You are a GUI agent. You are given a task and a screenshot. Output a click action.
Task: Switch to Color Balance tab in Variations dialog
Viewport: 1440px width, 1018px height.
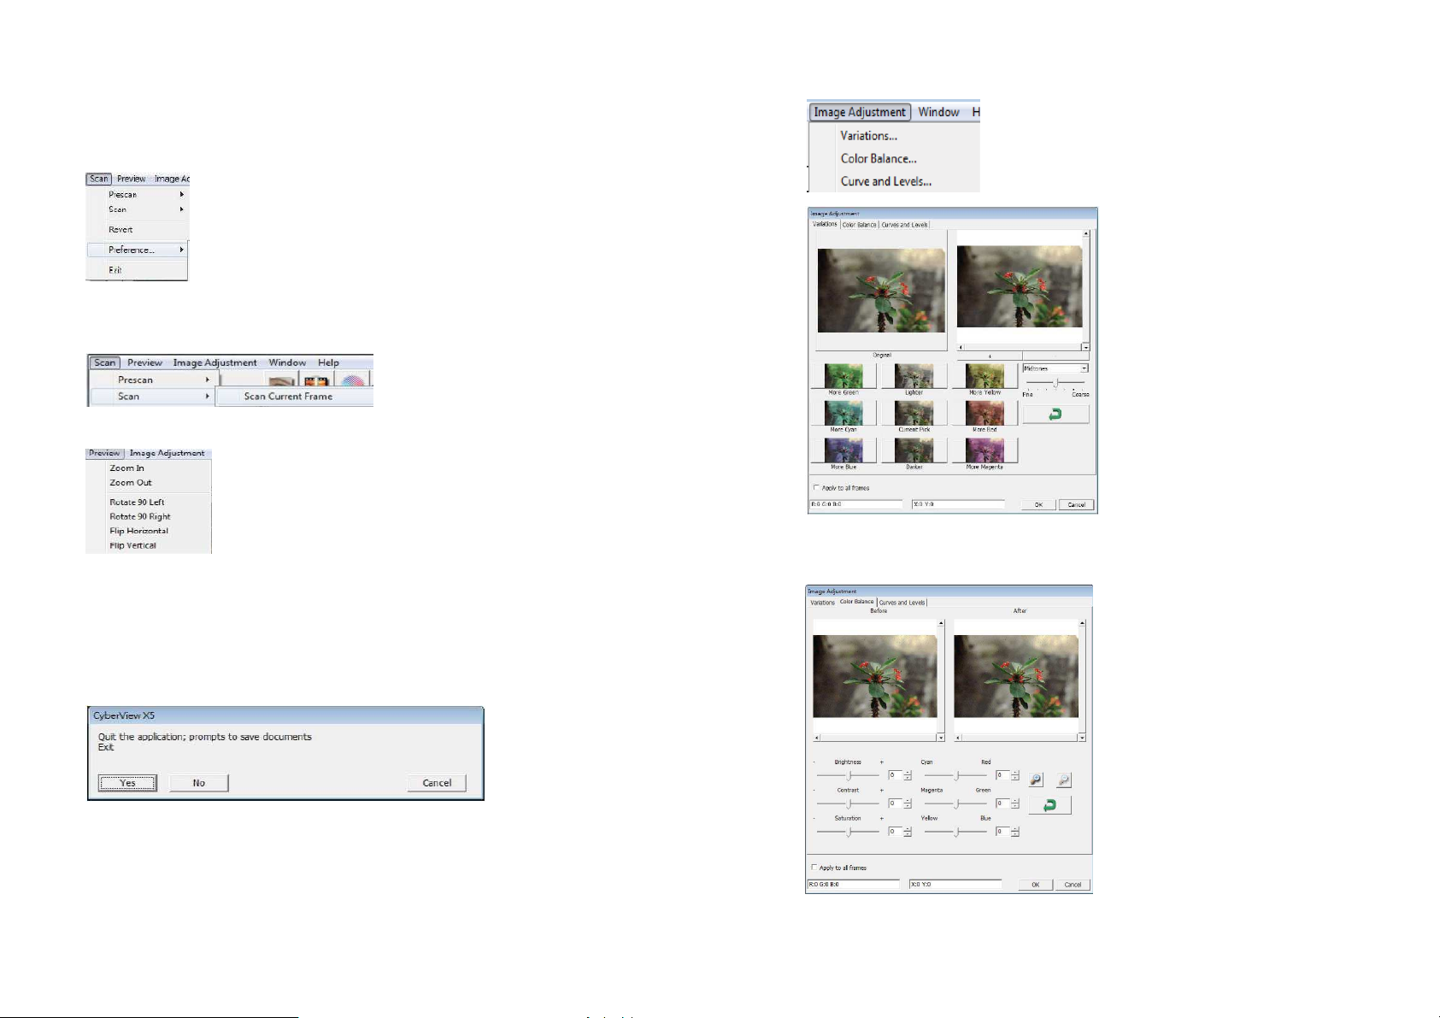coord(859,225)
